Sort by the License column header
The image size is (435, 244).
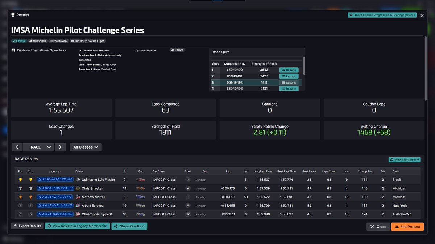(x=54, y=171)
